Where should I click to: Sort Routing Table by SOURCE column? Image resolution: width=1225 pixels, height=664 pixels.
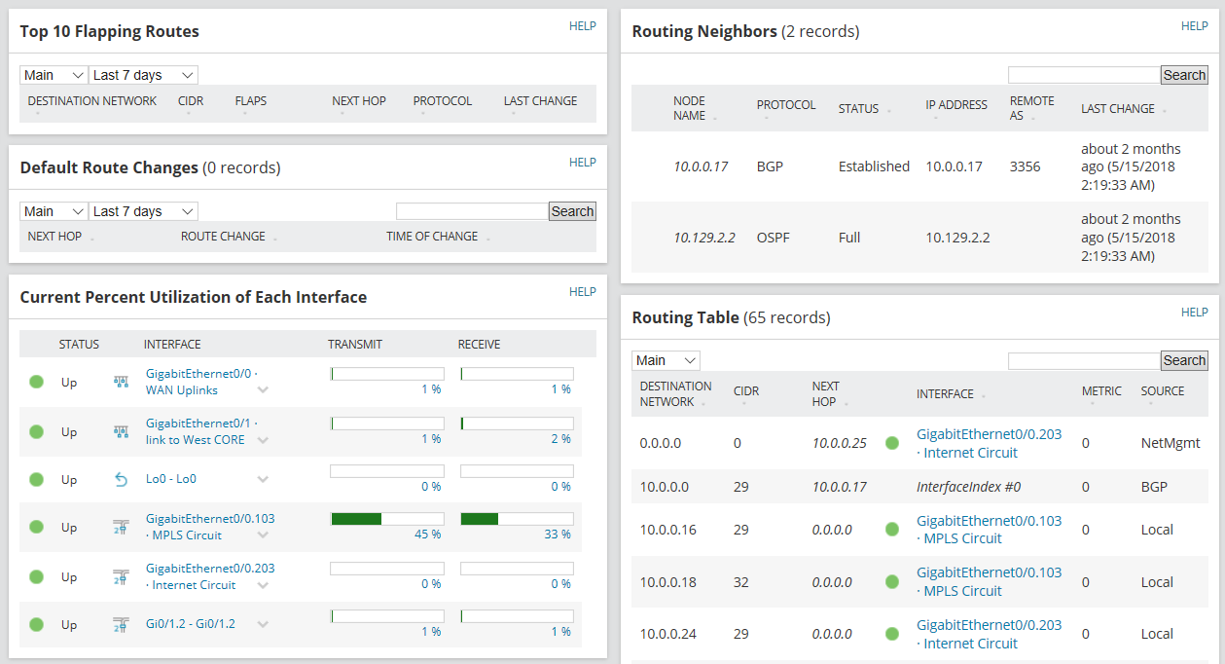[x=1163, y=391]
